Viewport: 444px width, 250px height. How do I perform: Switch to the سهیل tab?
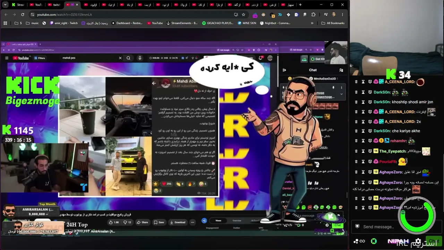pos(288,5)
